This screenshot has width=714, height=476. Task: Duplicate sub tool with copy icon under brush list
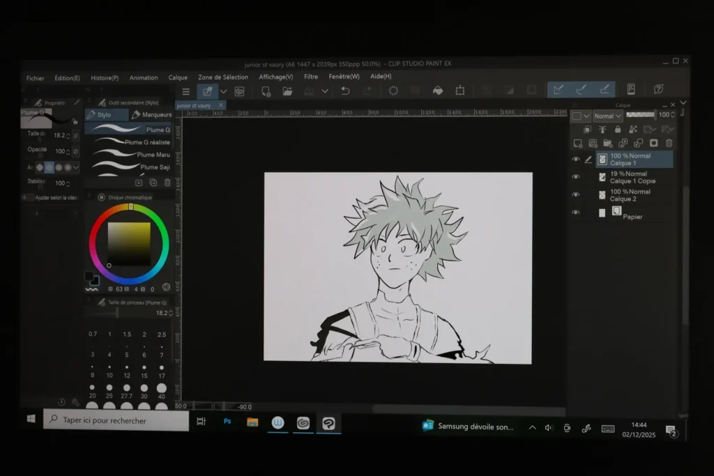click(x=153, y=183)
